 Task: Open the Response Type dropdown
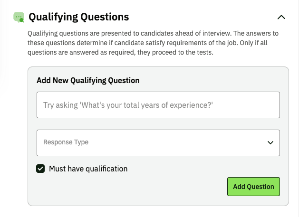158,142
